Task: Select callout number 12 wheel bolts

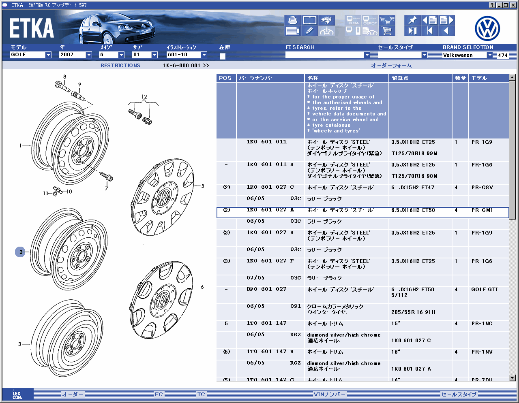Action: 144,97
